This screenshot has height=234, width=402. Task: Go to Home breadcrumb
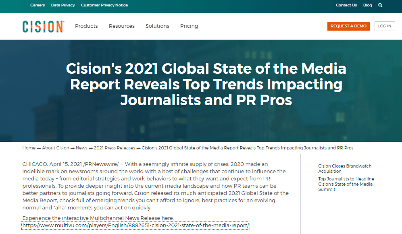pyautogui.click(x=29, y=148)
